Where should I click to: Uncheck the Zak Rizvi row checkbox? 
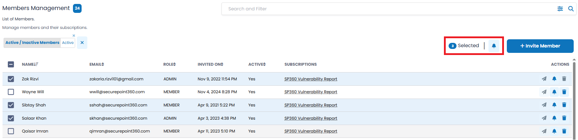(11, 79)
